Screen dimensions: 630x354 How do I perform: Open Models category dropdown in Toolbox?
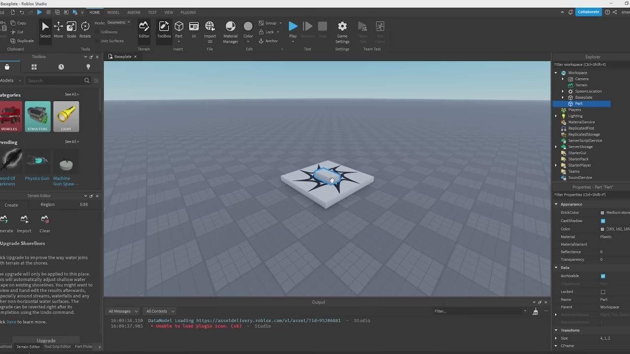click(x=11, y=81)
